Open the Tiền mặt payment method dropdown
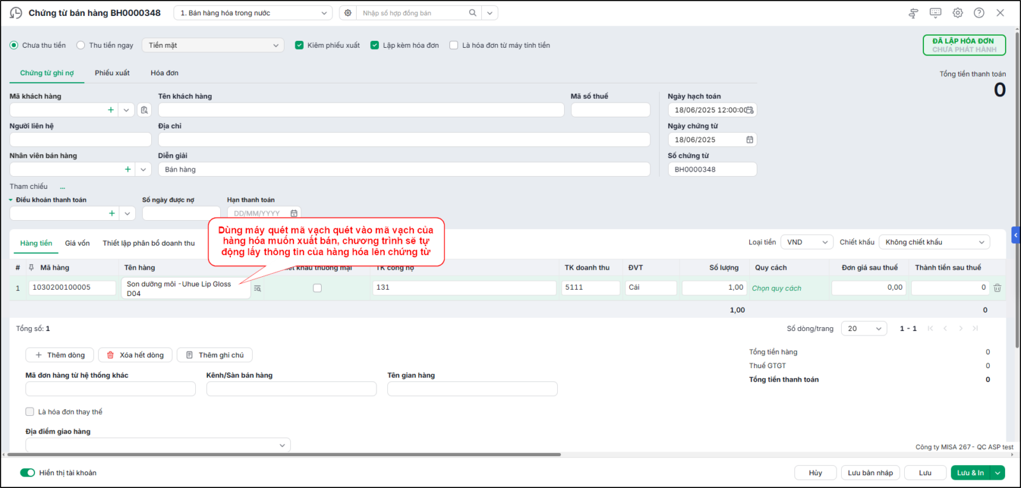 (213, 45)
